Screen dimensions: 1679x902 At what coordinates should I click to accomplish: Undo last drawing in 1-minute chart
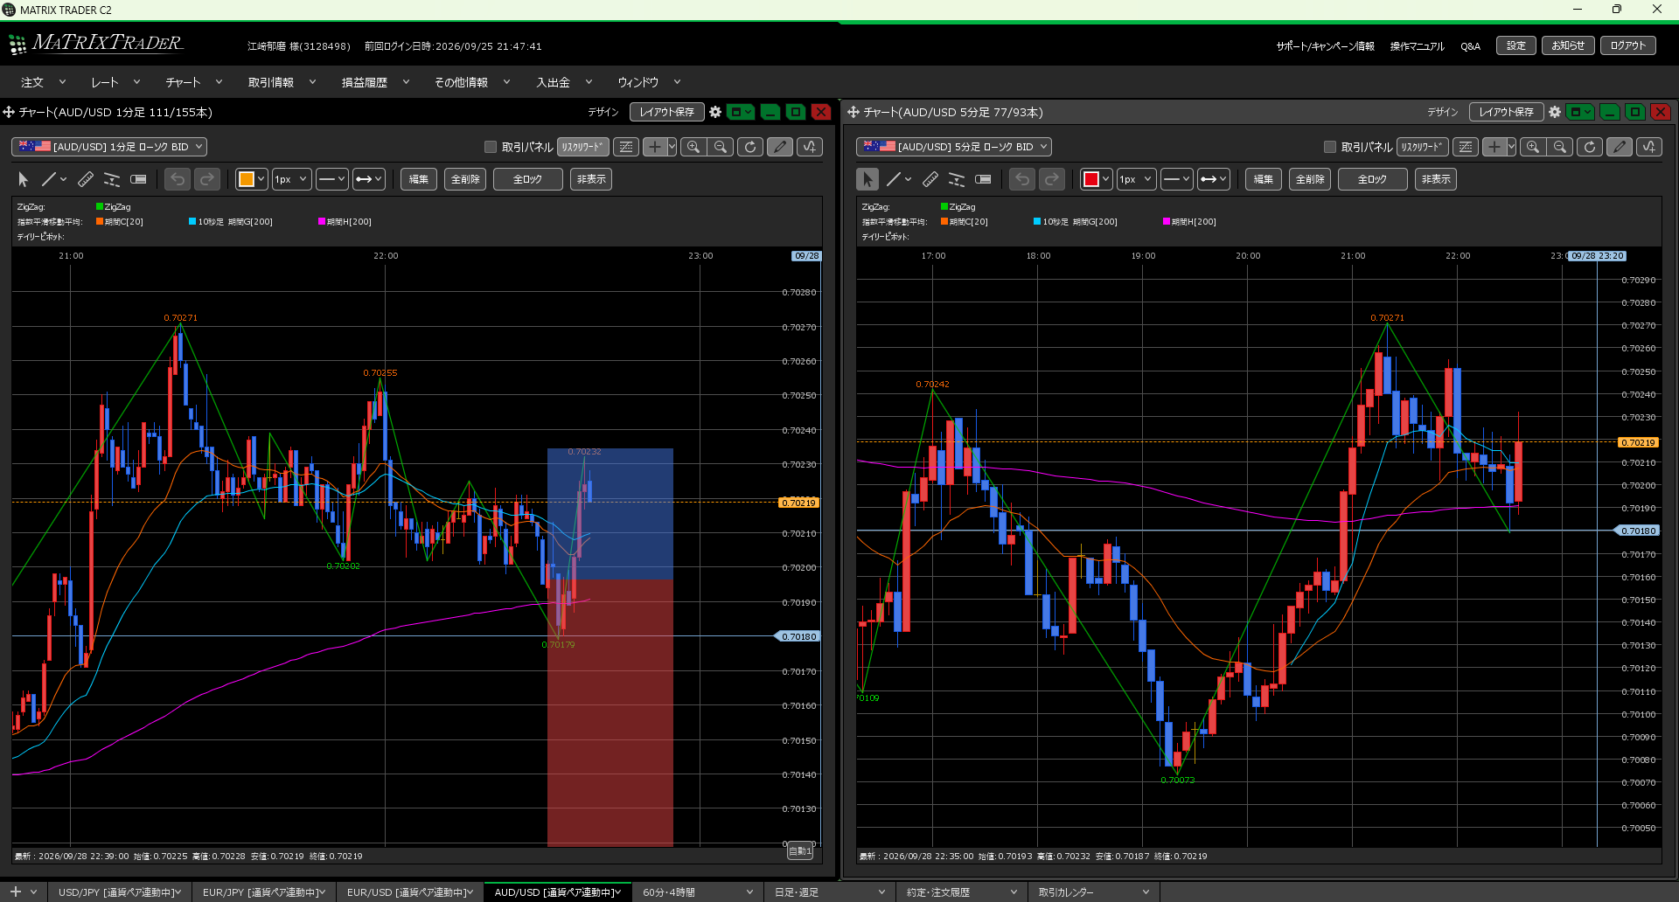178,179
